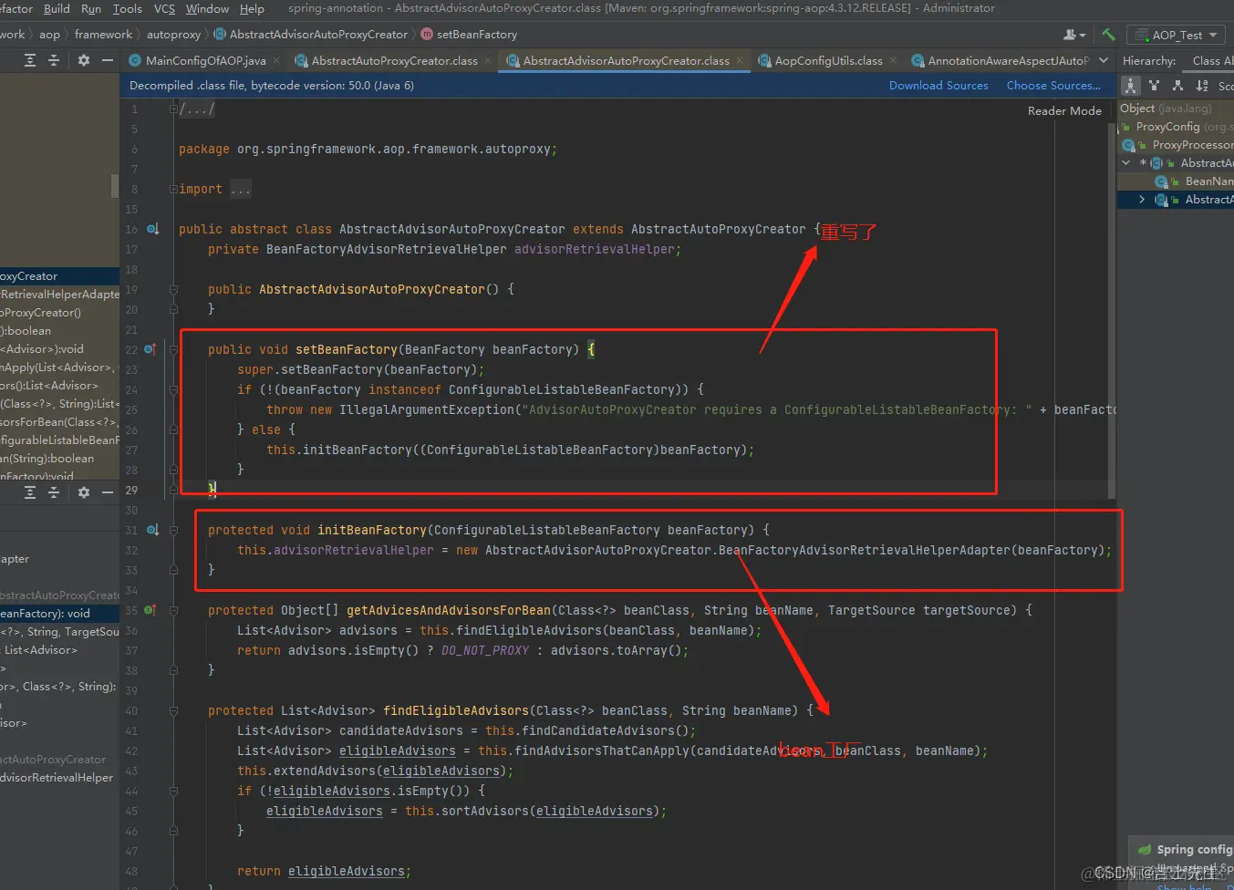Collapse the starred Abstract node in hierarchy
This screenshot has width=1234, height=890.
click(1125, 163)
